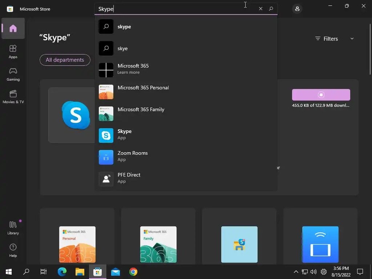
Task: Click the search magnifier button
Action: pos(271,9)
